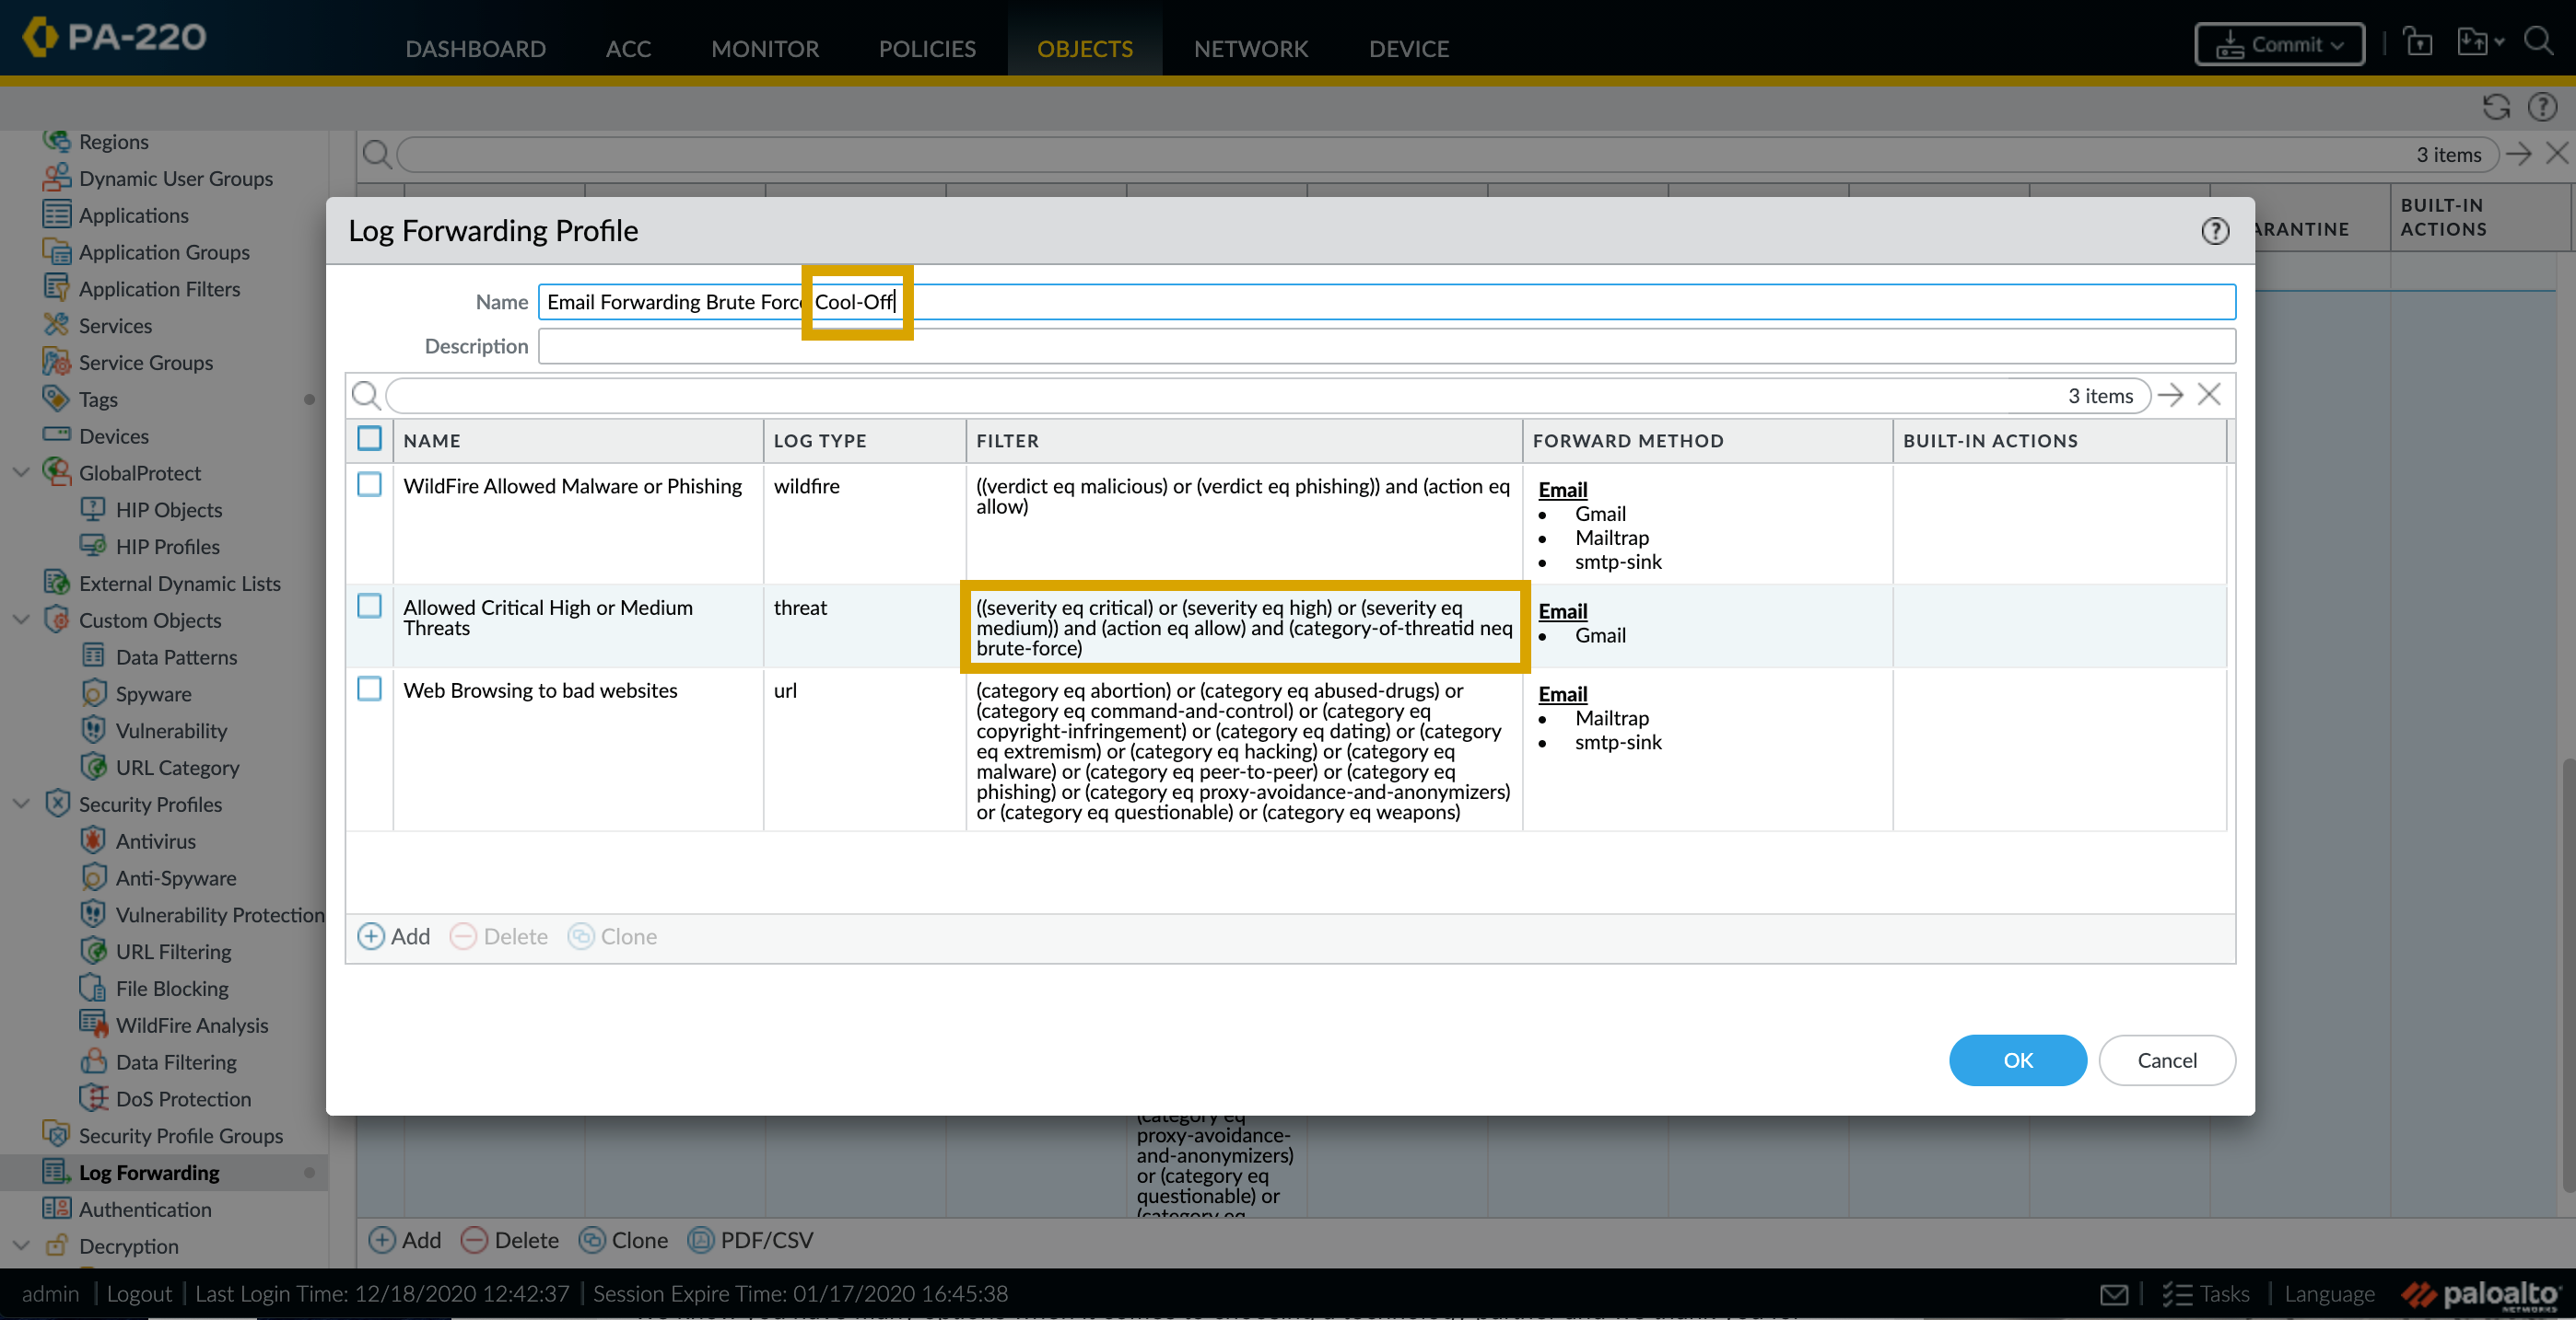
Task: Click the PDF/CSV export icon
Action: 701,1239
